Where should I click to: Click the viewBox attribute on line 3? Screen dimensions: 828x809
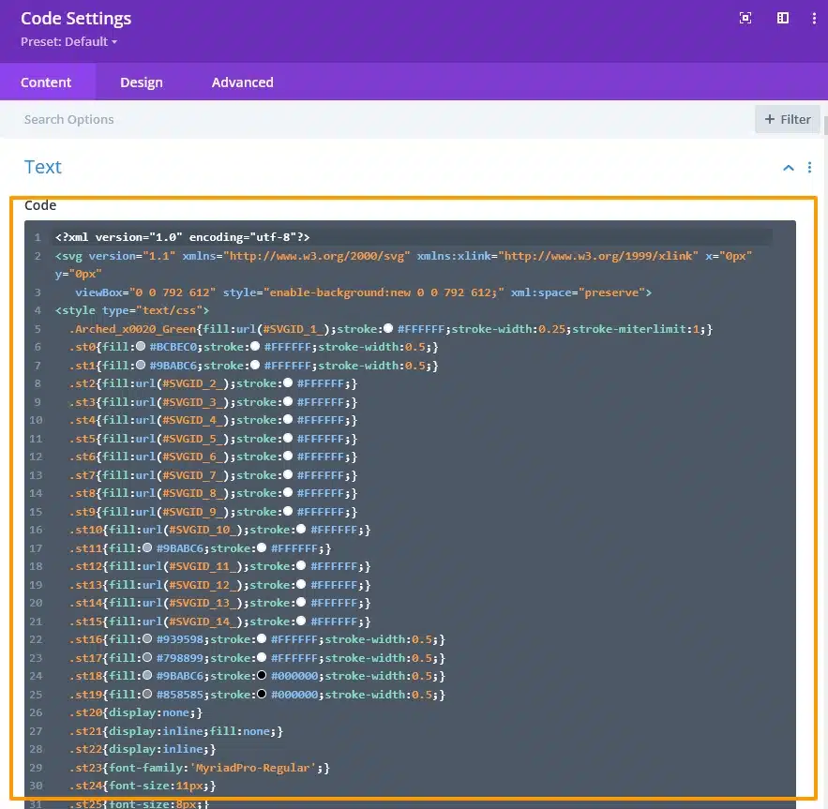145,292
